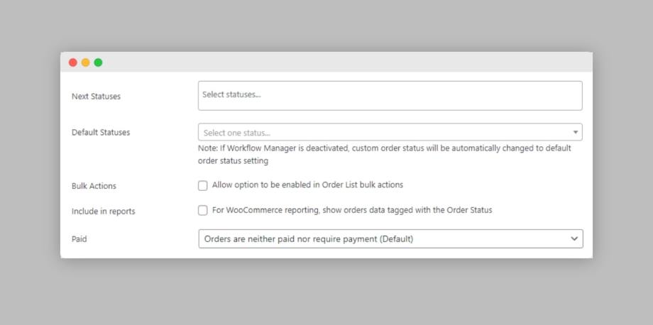The width and height of the screenshot is (653, 325).
Task: Enable the Bulk Actions checkbox
Action: [x=203, y=186]
